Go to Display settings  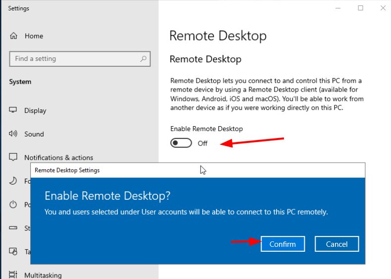[x=35, y=110]
